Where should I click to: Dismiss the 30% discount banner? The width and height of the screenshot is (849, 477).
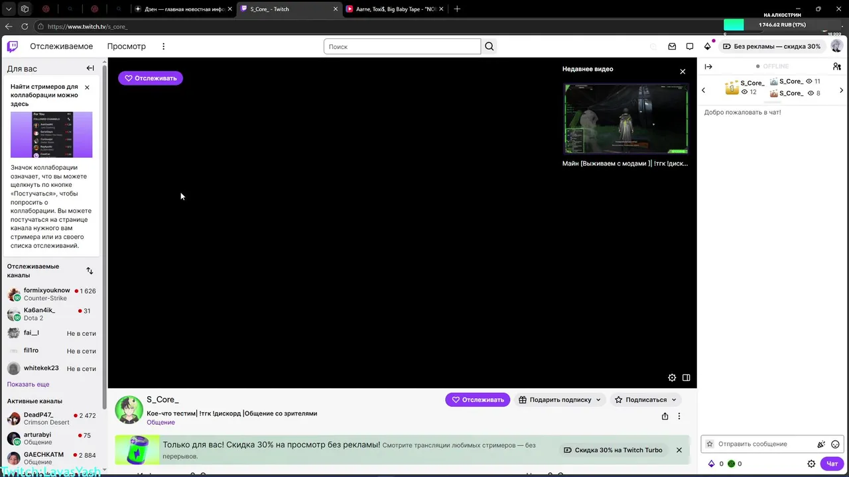tap(679, 450)
